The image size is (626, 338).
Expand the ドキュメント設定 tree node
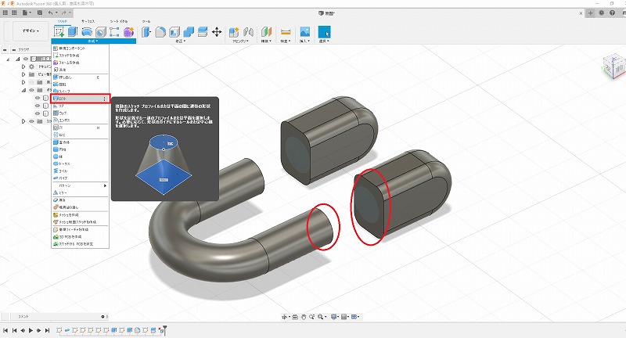click(21, 67)
